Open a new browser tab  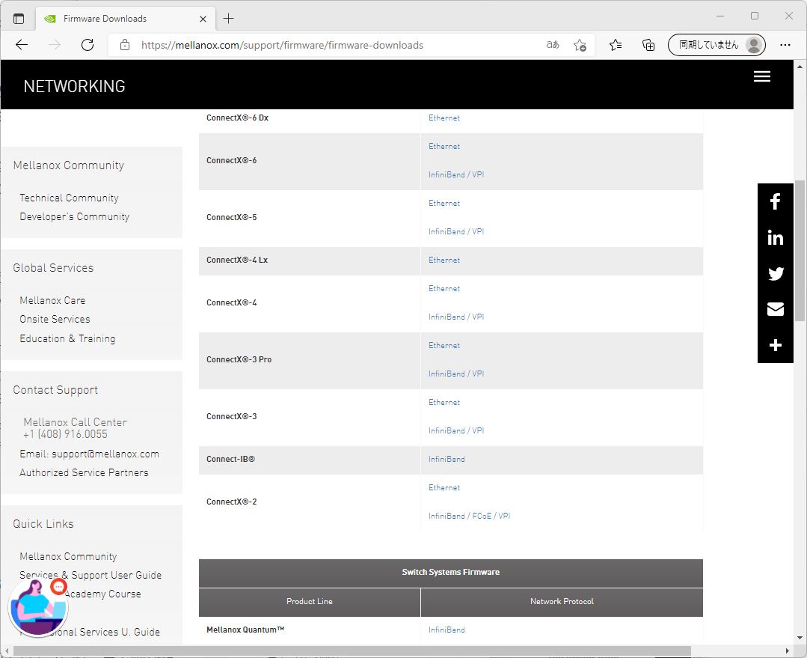[x=229, y=19]
